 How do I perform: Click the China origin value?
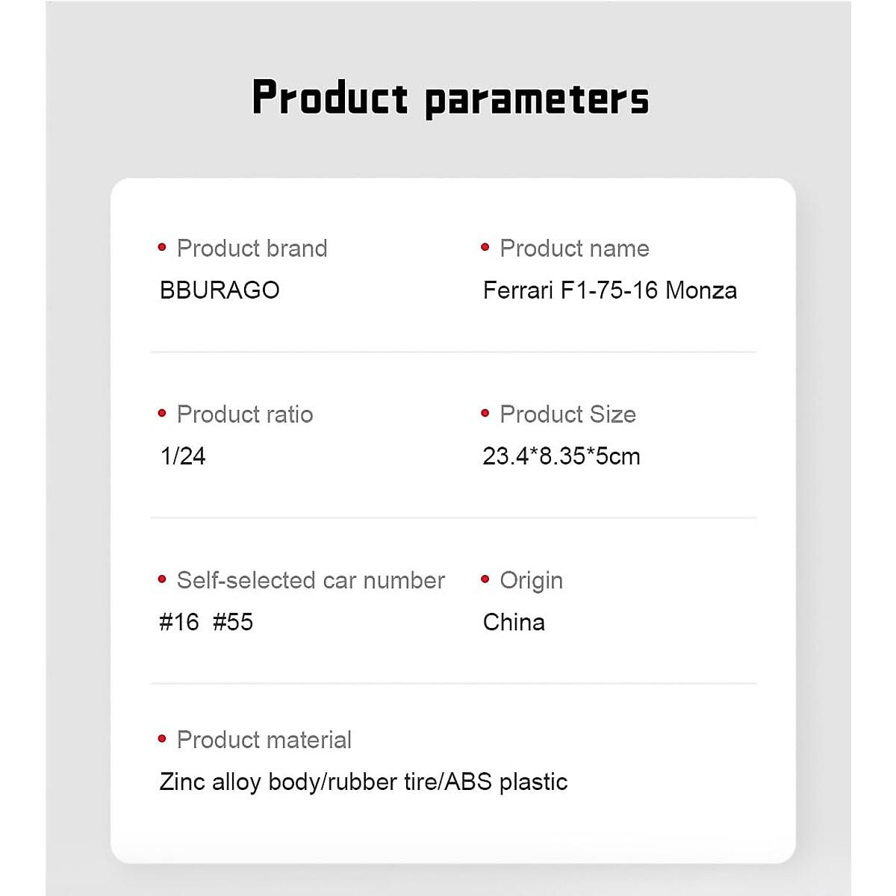coord(514,621)
